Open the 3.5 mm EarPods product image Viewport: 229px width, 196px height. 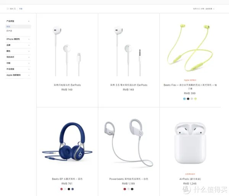coord(128,51)
